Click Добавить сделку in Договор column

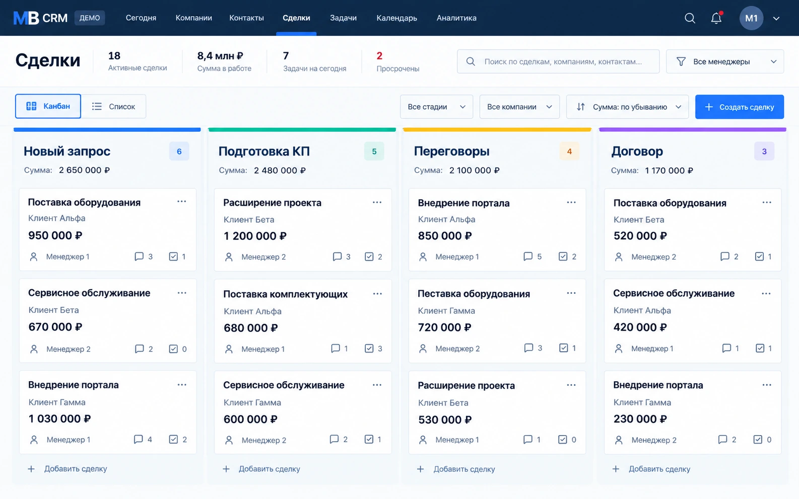point(651,469)
